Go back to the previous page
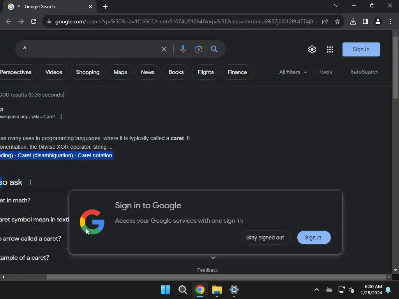This screenshot has height=299, width=399. (x=9, y=22)
